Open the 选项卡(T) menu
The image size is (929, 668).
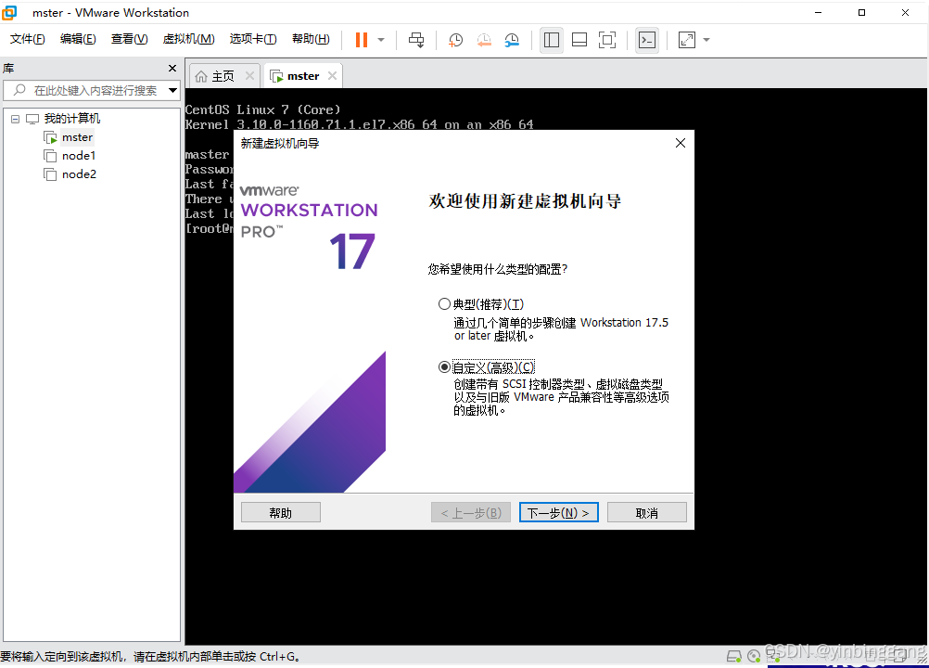pyautogui.click(x=253, y=39)
